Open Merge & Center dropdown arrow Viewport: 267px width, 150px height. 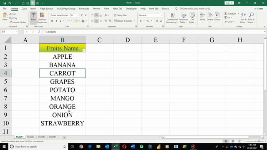[x=134, y=21]
